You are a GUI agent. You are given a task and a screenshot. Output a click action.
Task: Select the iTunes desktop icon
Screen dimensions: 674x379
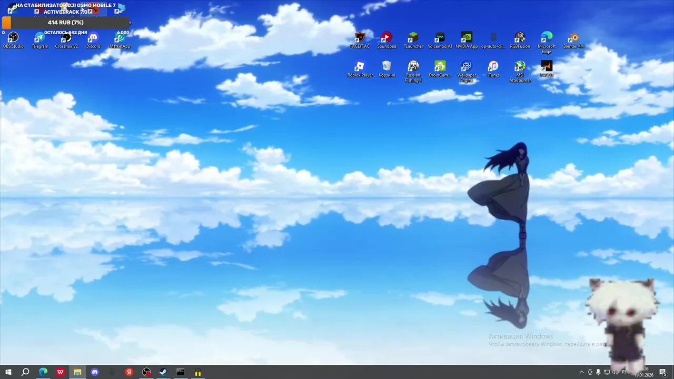tap(493, 69)
